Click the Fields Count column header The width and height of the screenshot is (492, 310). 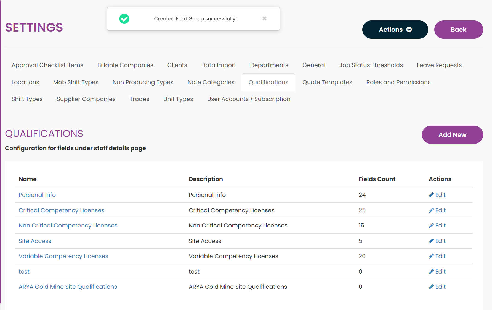377,179
